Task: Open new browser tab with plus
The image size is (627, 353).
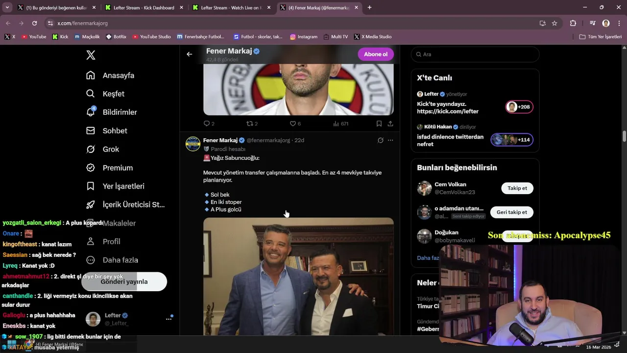Action: tap(369, 8)
